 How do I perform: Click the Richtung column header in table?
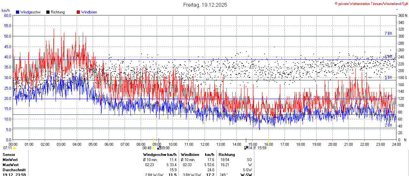click(227, 154)
